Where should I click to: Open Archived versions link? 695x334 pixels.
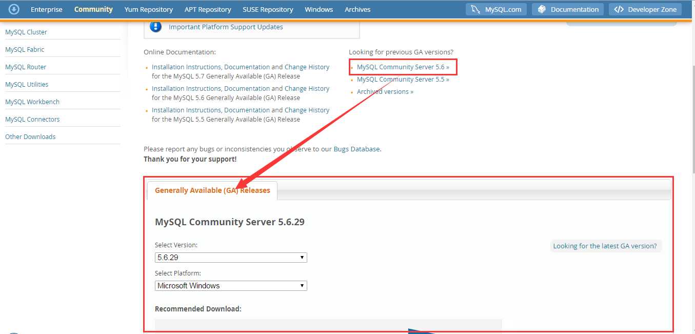[385, 91]
